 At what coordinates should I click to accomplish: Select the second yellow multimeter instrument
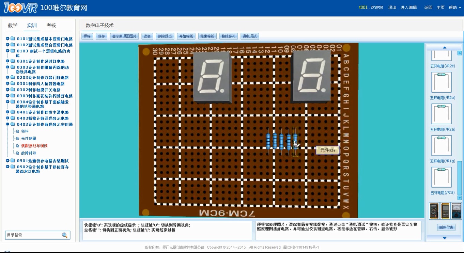445,211
